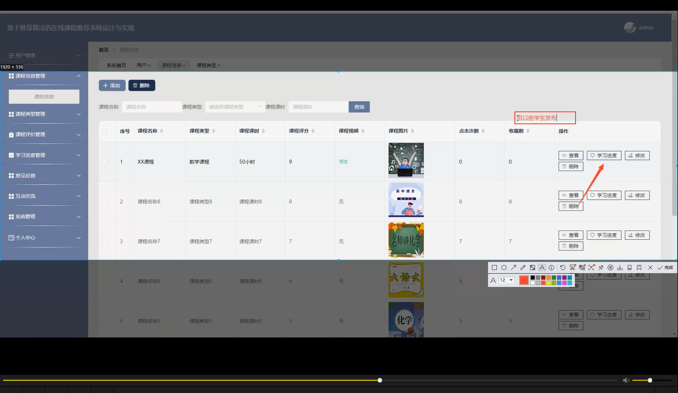The width and height of the screenshot is (678, 393).
Task: Send the screenshot to phone
Action: tap(630, 268)
